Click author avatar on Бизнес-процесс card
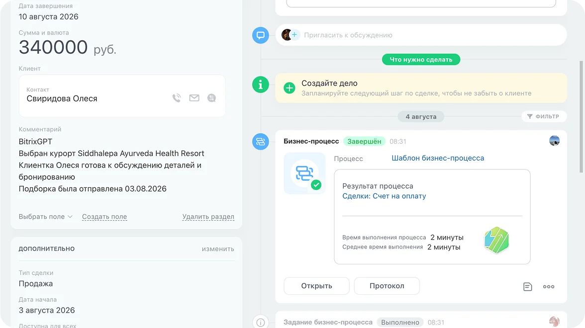Viewport: 585px width, 328px height. pyautogui.click(x=554, y=141)
